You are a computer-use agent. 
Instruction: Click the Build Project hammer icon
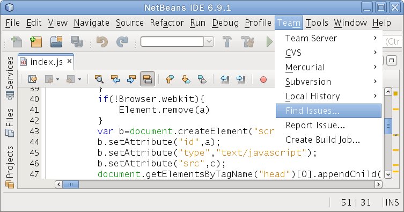pos(227,41)
